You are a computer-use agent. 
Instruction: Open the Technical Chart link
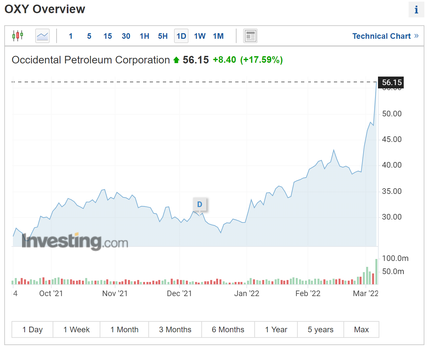[x=385, y=36]
